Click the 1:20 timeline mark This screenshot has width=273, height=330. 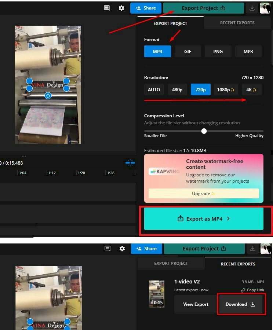[x=81, y=173]
